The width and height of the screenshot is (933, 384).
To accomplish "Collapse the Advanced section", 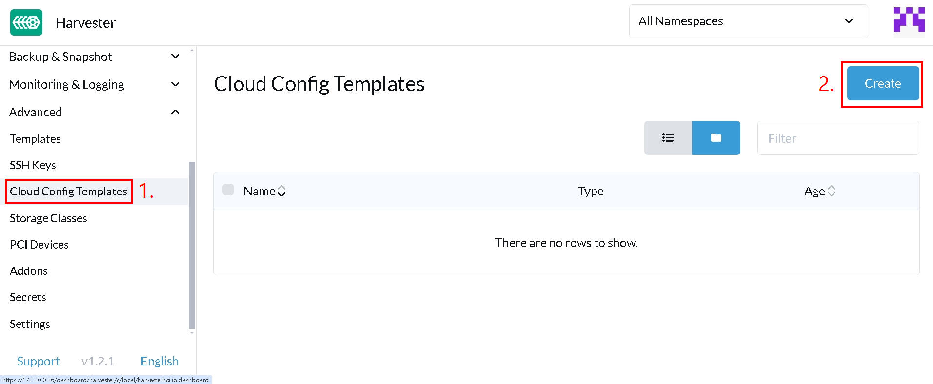I will click(x=95, y=112).
